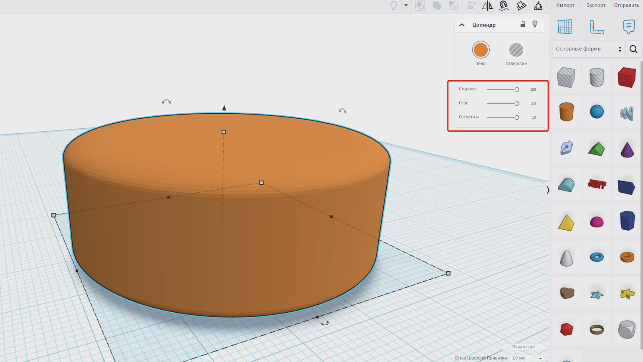Open the Workplane grid tool
Viewport: 643px width, 362px height.
coord(565,27)
